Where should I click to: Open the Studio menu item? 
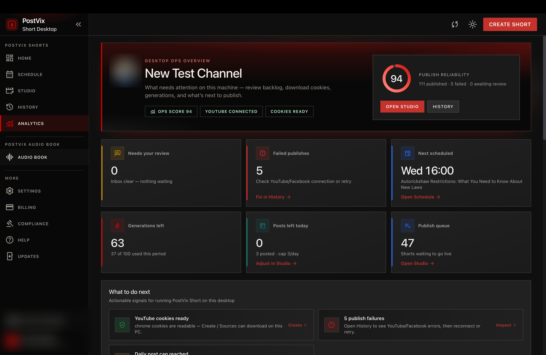[x=44, y=91]
